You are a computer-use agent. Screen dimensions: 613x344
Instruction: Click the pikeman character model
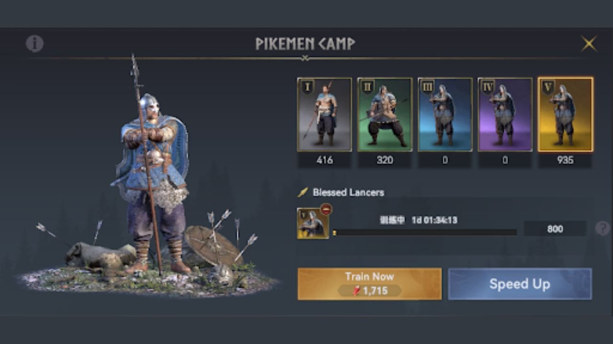point(151,177)
